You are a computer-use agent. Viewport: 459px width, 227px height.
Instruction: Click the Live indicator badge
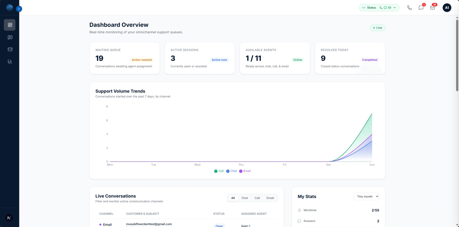pos(378,28)
